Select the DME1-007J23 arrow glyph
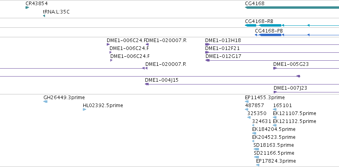Screen dimensions: 339x167 click(x=275, y=92)
